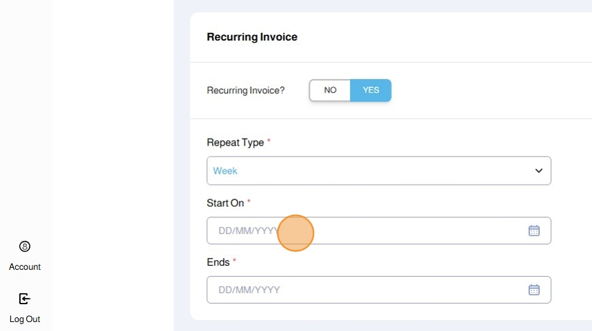Open the Start On calendar picker icon
The height and width of the screenshot is (331, 592).
click(x=533, y=231)
